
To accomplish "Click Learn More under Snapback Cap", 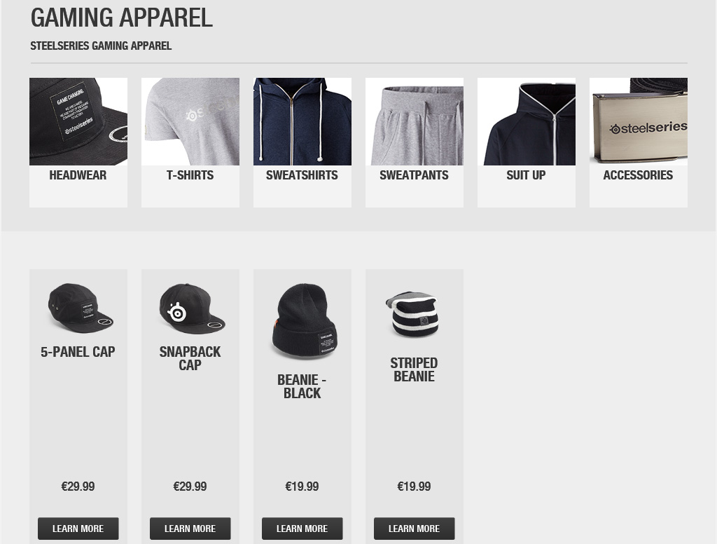I will (190, 529).
